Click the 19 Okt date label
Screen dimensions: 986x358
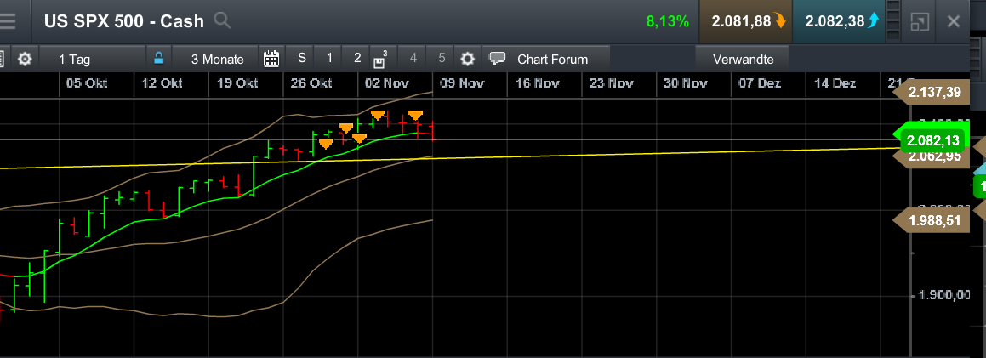(237, 82)
